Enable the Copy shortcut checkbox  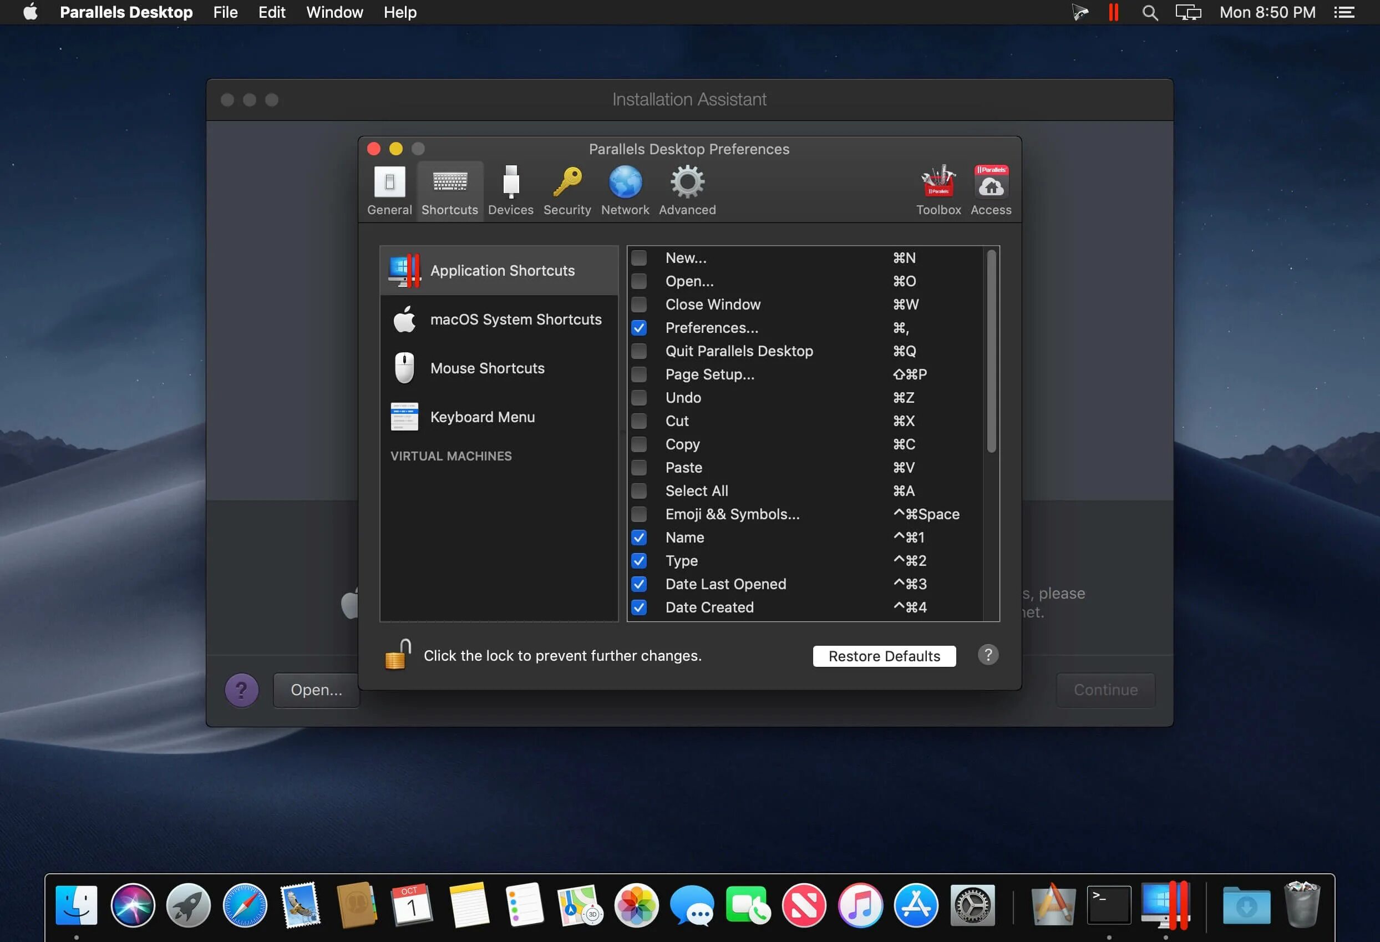[639, 444]
